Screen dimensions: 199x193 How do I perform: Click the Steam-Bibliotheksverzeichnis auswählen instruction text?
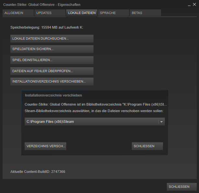[94, 111]
